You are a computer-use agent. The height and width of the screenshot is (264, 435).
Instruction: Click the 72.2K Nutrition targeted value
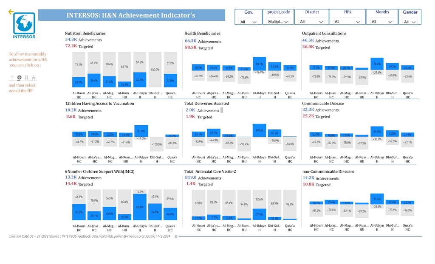pyautogui.click(x=71, y=46)
